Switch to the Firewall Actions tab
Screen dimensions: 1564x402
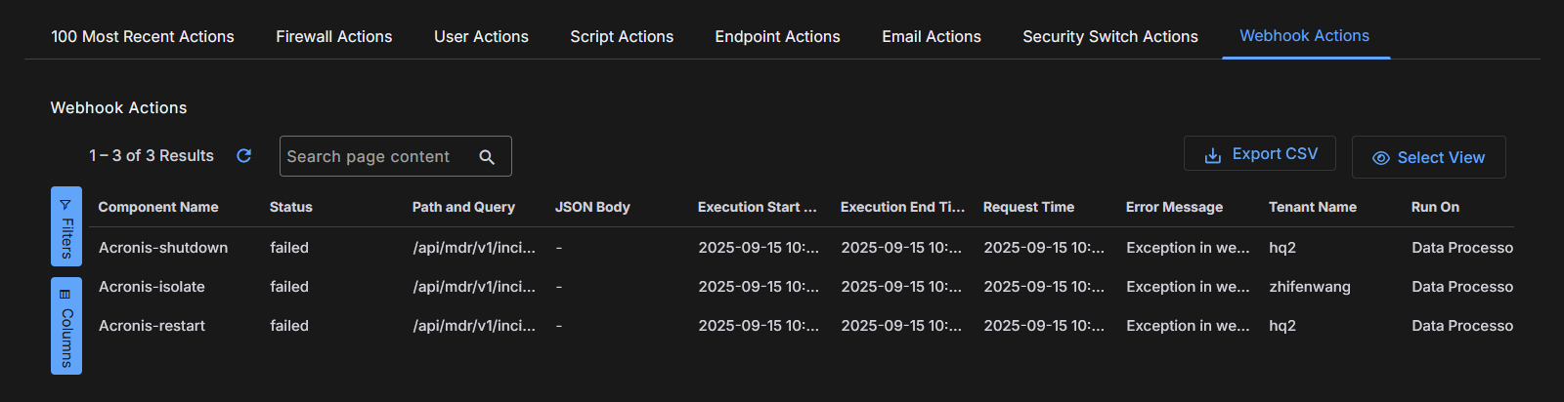tap(333, 37)
